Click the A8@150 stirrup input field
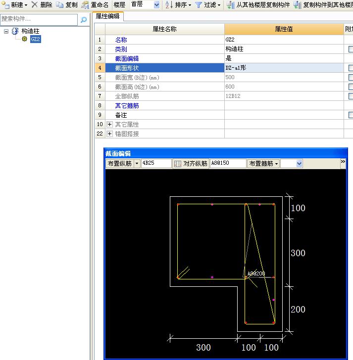Viewport: 353px width, 360px height. click(228, 163)
